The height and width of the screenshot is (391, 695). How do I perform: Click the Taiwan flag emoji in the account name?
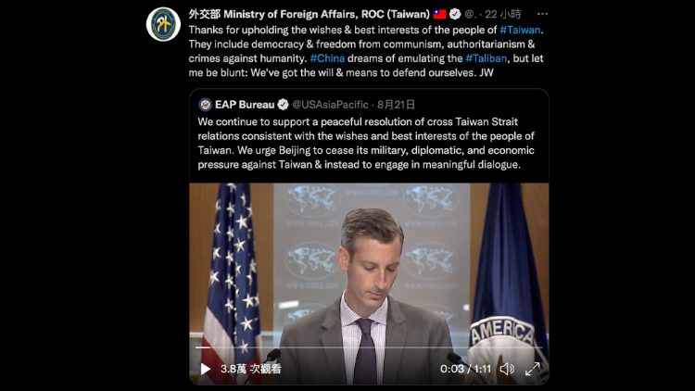pyautogui.click(x=439, y=14)
